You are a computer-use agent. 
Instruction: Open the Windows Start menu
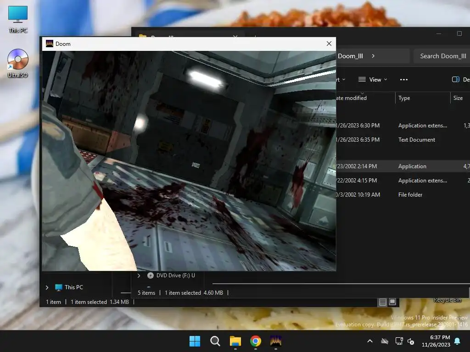click(195, 341)
